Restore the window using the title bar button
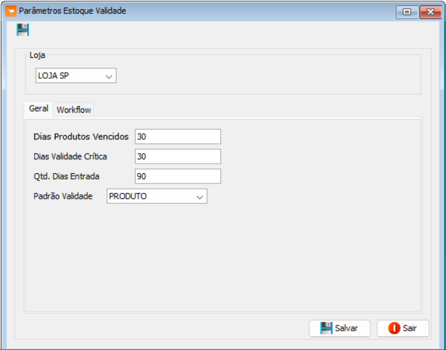This screenshot has height=350, width=446. pos(407,12)
